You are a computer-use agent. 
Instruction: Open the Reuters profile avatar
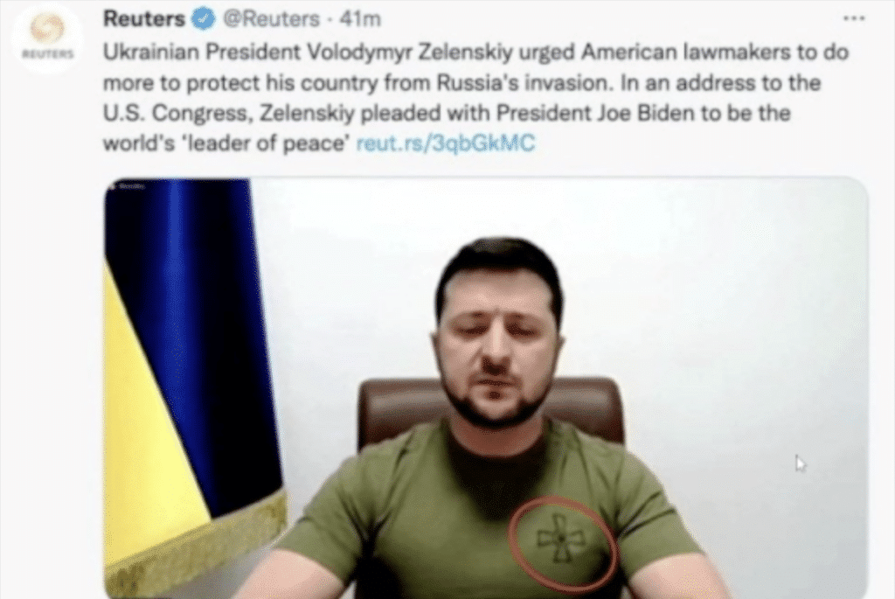48,38
